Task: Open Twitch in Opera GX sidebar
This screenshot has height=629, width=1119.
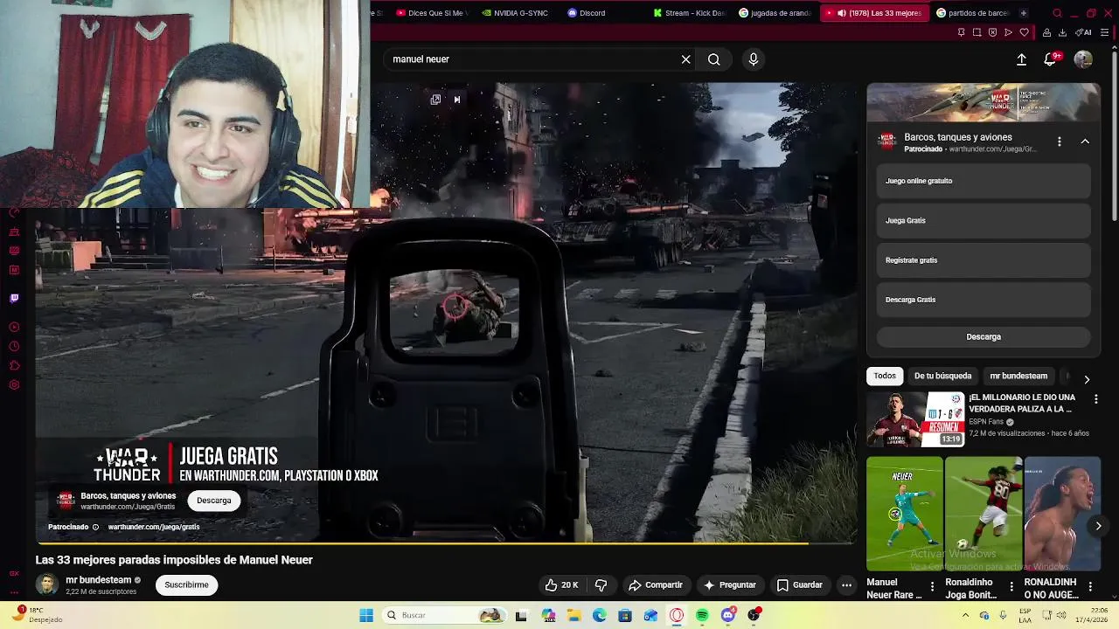Action: 14,298
